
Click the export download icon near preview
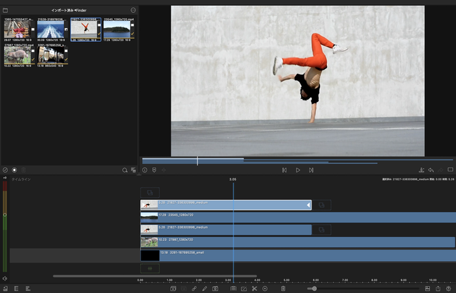421,170
